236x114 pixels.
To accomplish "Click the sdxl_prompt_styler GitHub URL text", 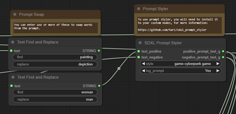I will [x=172, y=30].
